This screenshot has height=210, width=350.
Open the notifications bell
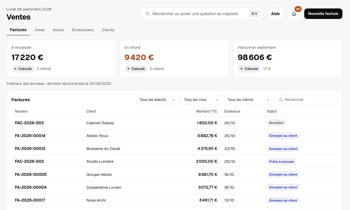[294, 14]
